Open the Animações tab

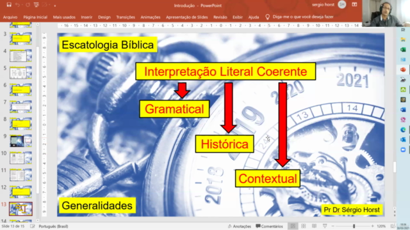coord(151,17)
